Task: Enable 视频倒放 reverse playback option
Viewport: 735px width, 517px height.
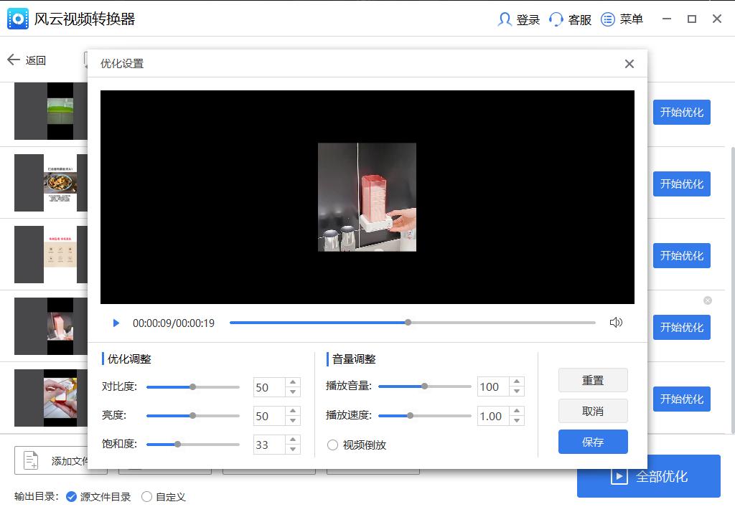Action: point(332,445)
